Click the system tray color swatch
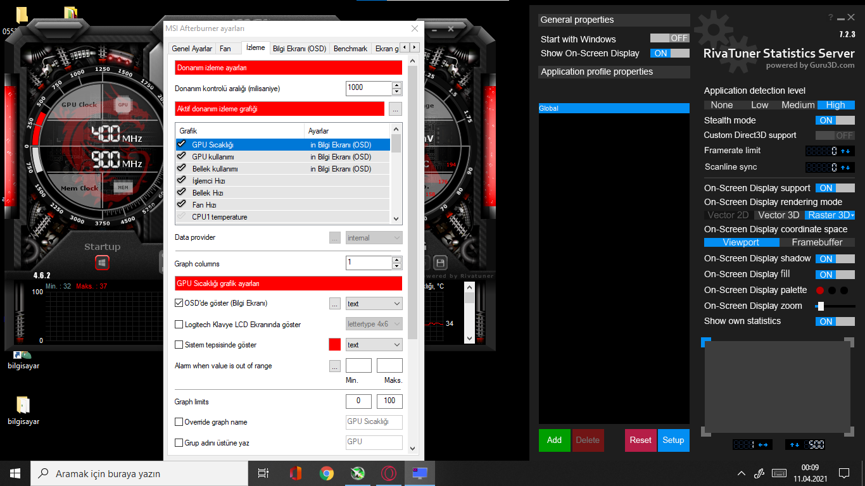Viewport: 865px width, 486px height. tap(335, 345)
